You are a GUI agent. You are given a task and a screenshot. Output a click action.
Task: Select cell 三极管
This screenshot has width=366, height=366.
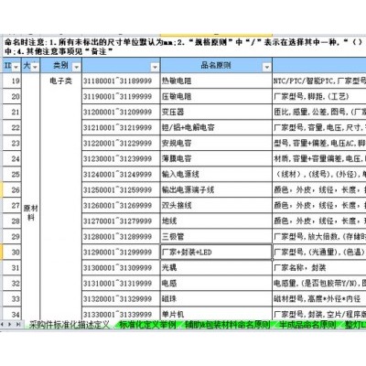pos(216,236)
